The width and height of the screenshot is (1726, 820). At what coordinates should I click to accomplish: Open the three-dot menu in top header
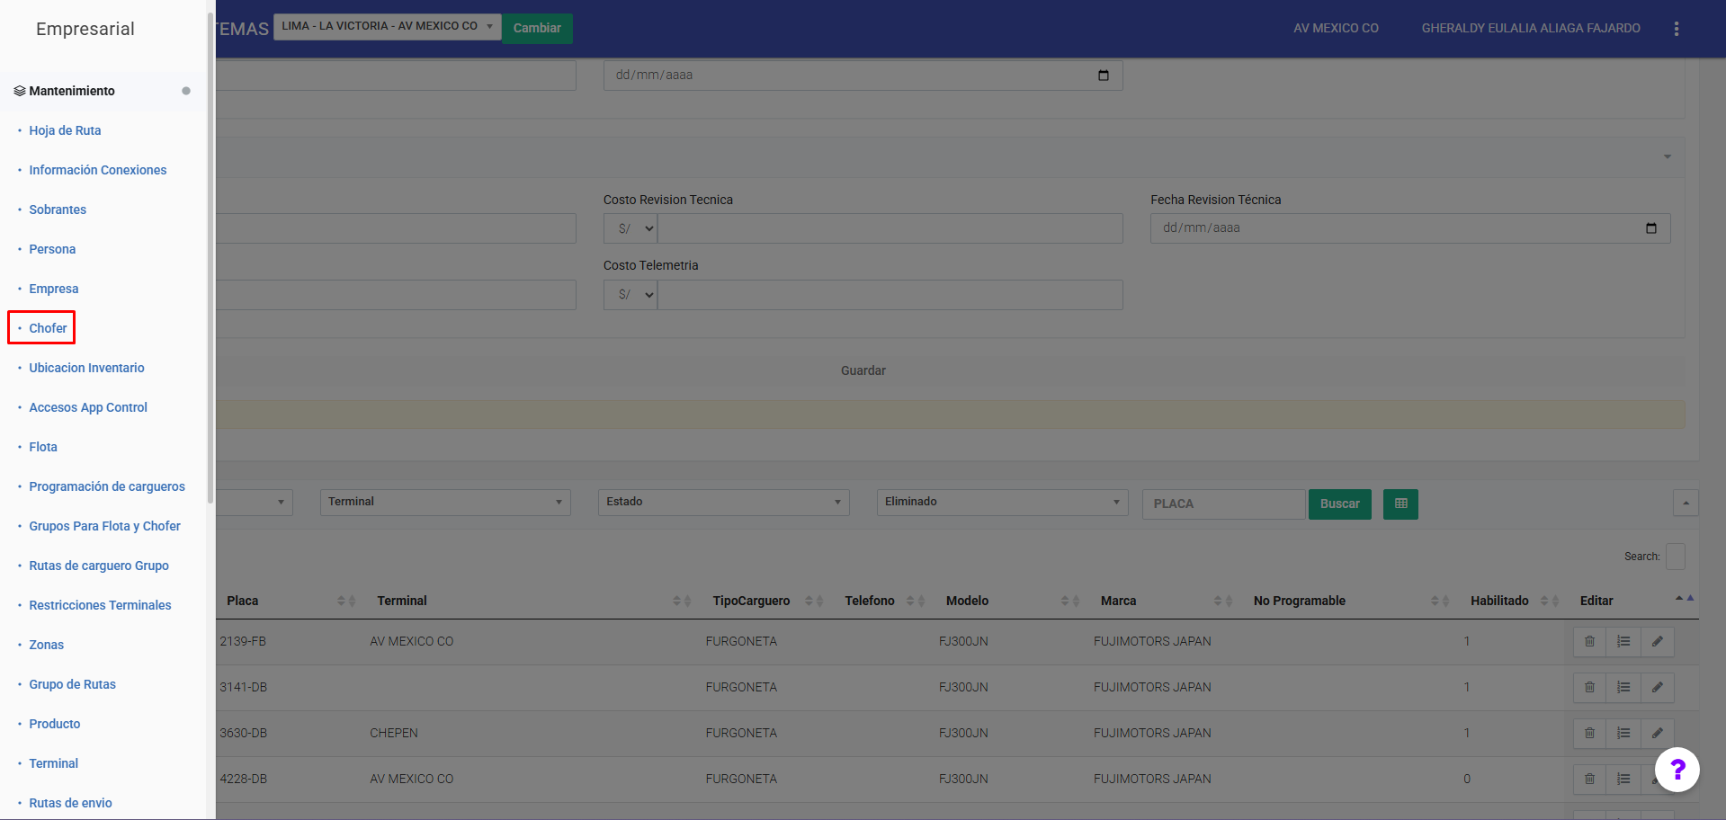pos(1676,29)
